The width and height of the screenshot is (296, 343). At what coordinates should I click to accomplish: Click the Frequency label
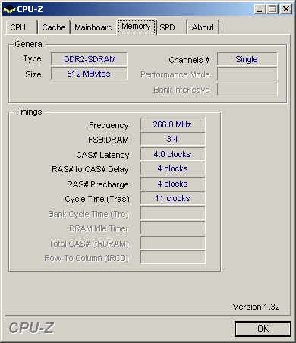pyautogui.click(x=109, y=125)
